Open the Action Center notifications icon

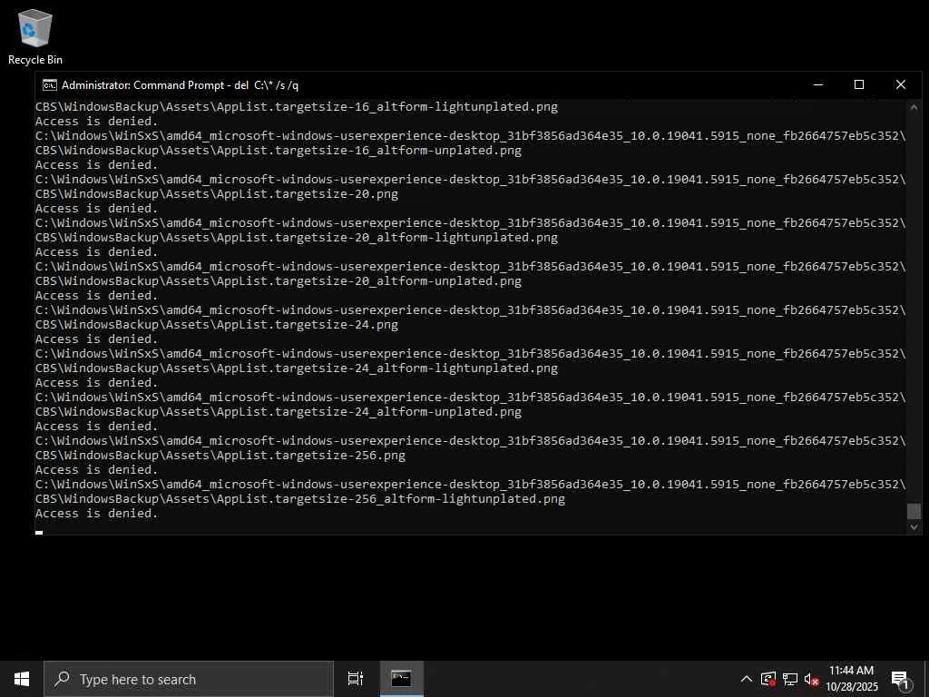pyautogui.click(x=900, y=679)
